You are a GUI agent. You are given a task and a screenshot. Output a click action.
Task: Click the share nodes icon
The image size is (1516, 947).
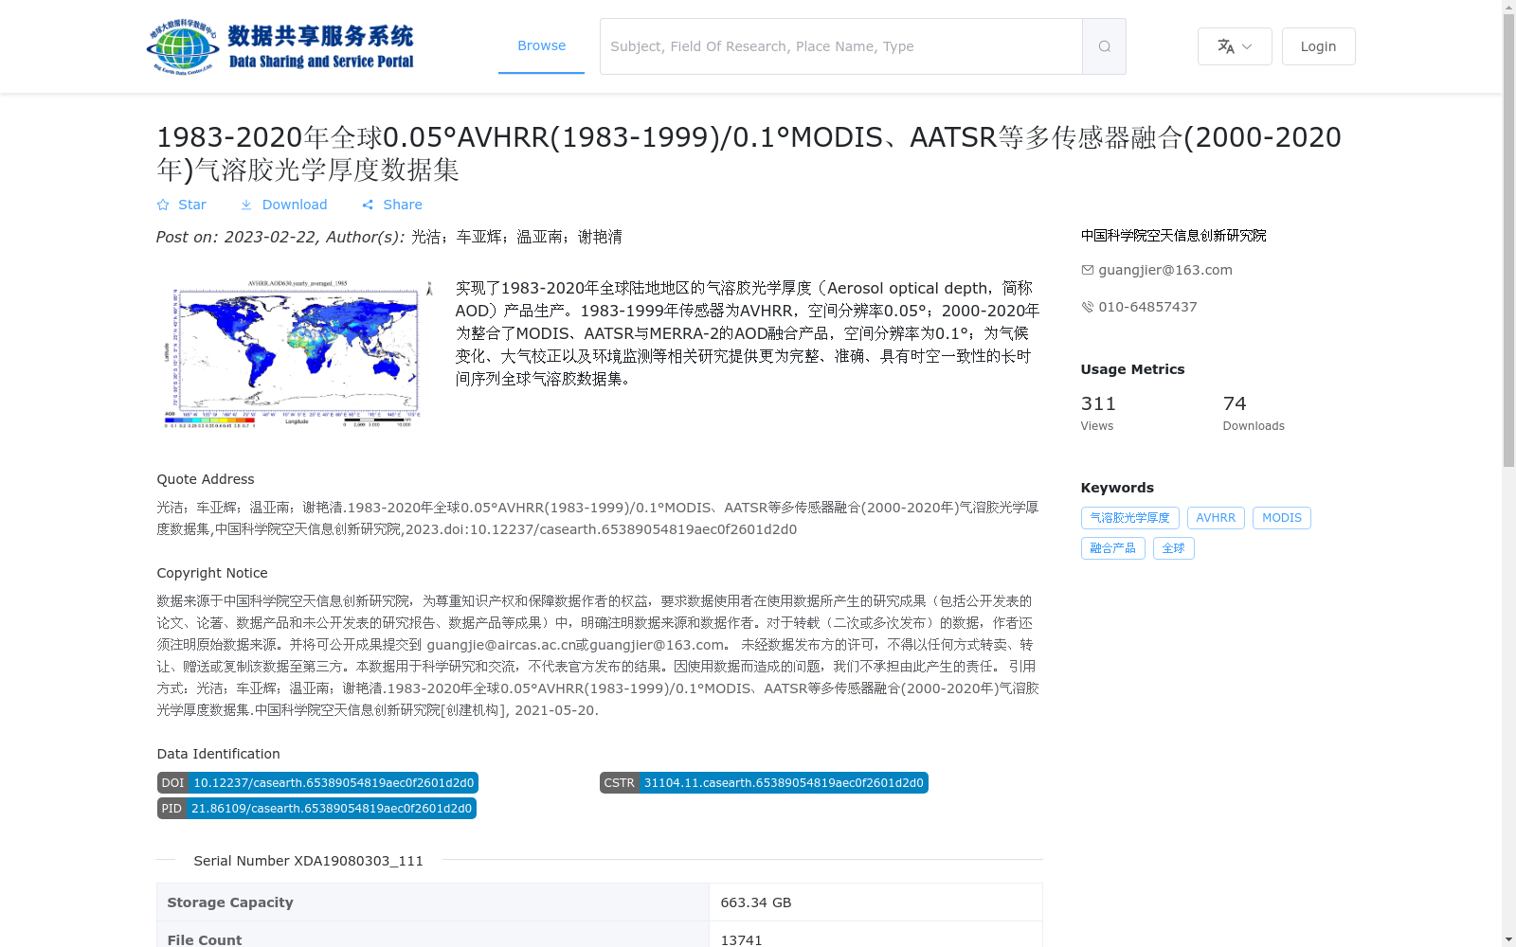tap(368, 205)
